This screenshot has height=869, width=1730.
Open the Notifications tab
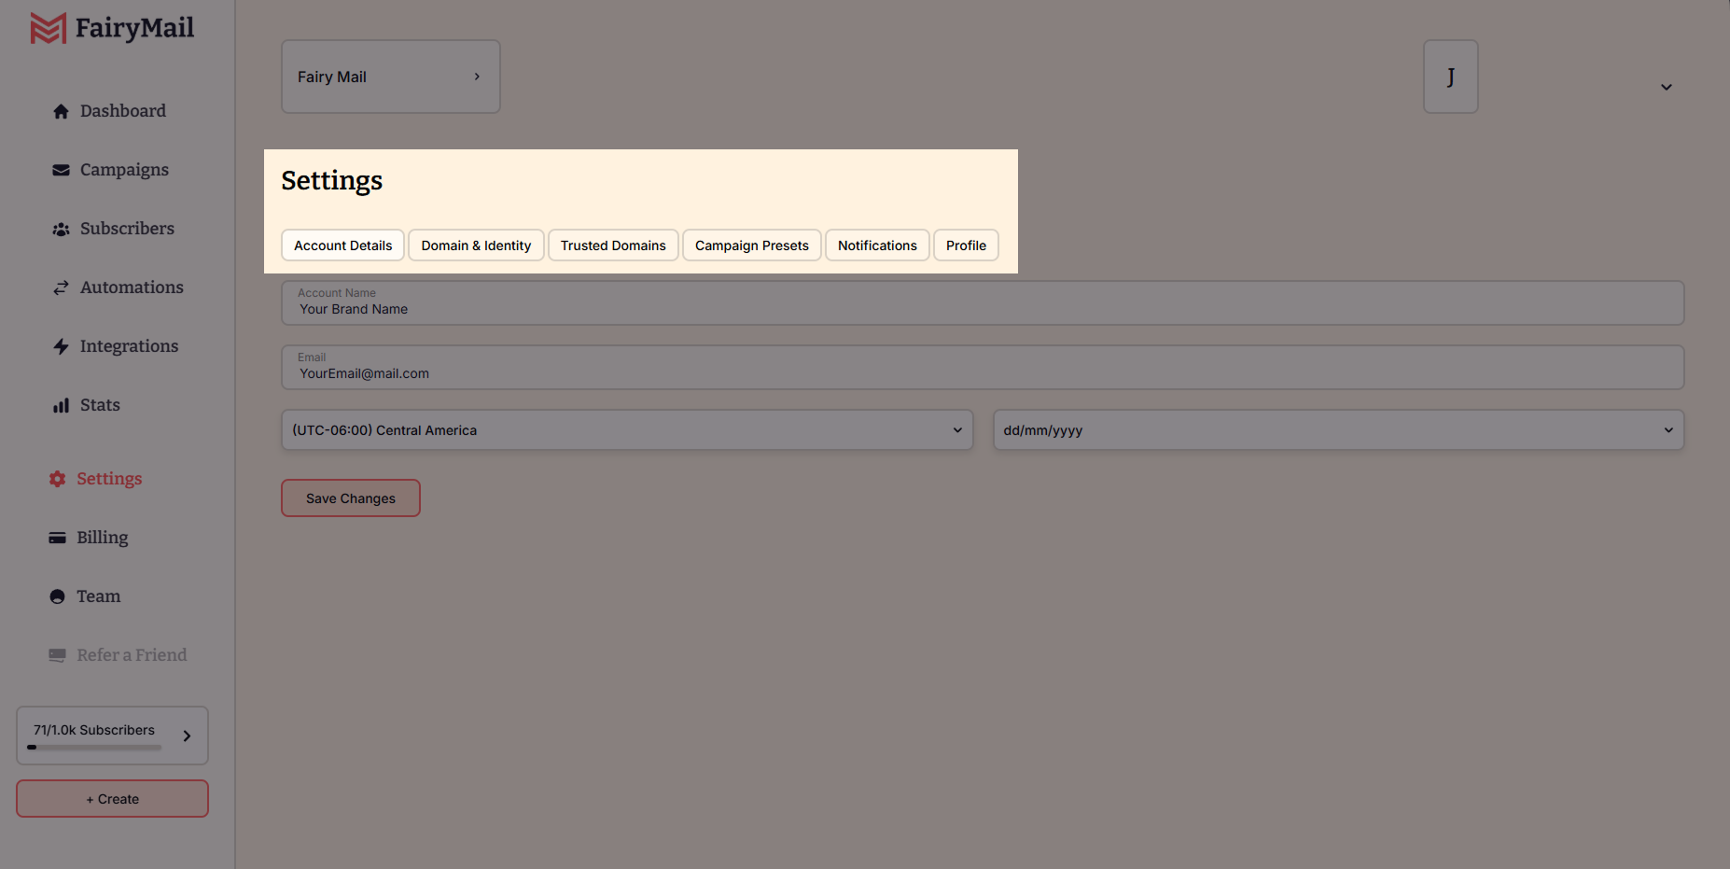[876, 245]
